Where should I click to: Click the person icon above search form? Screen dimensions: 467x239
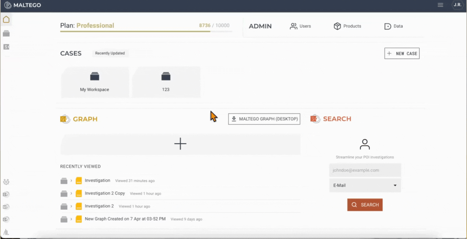365,144
